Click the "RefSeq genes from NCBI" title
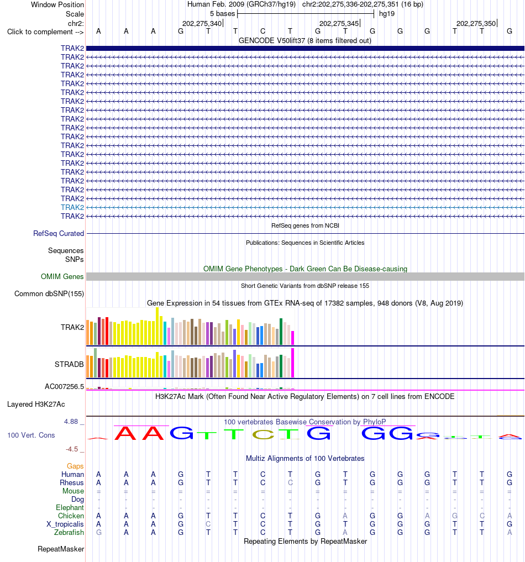This screenshot has height=562, width=525. point(305,225)
